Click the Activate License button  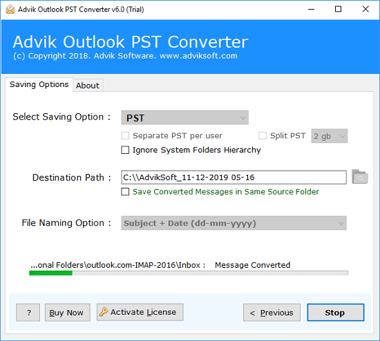[x=140, y=312]
